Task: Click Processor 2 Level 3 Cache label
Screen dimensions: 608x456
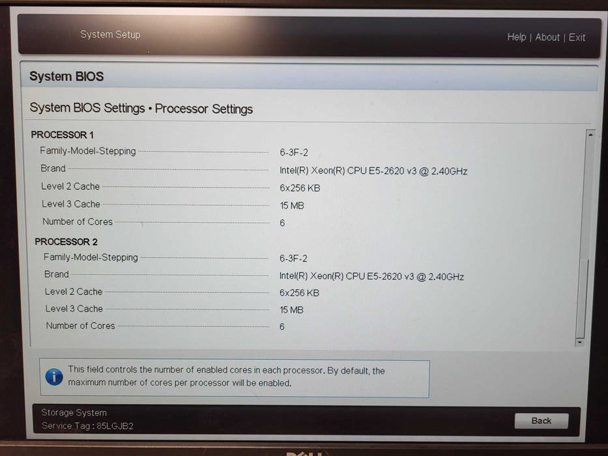Action: 74,309
